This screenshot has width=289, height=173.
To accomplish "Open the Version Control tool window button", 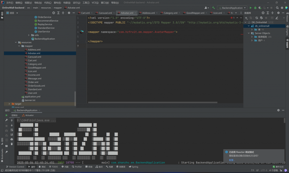I will tap(15, 167).
